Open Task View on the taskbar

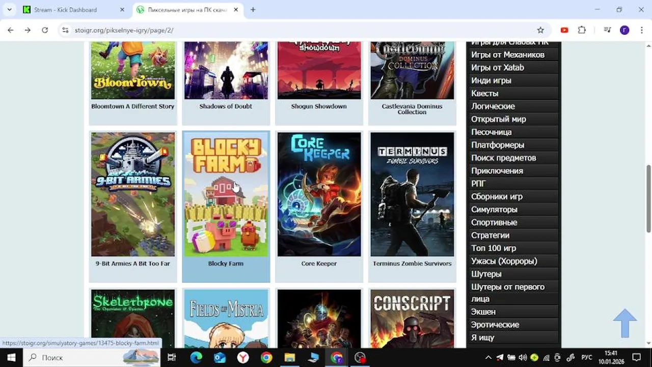[172, 357]
